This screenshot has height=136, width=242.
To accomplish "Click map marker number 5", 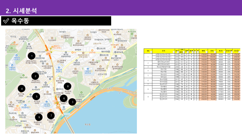I will click(x=36, y=97).
